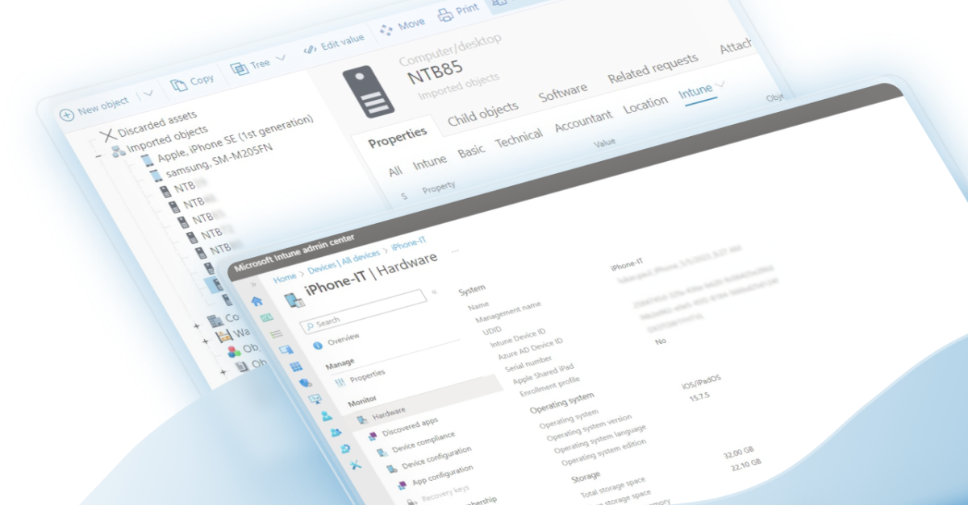The image size is (968, 505).
Task: Select Discarded assets in the tree
Action: coord(157,124)
